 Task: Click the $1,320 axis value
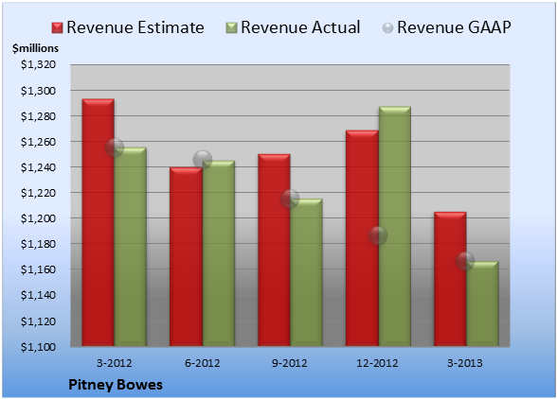click(38, 64)
